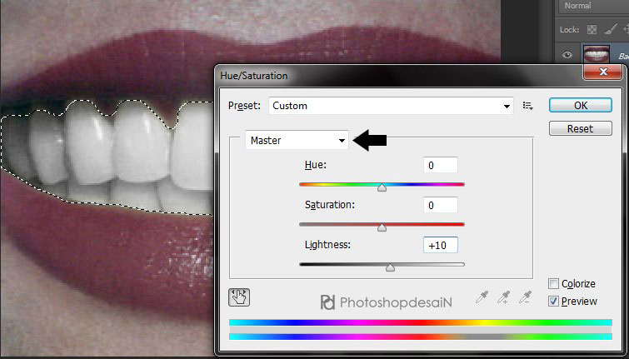Screen dimensions: 629x359
Task: Click the Hue slider handle
Action: pos(382,187)
